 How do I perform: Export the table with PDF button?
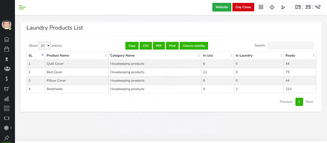tap(158, 46)
